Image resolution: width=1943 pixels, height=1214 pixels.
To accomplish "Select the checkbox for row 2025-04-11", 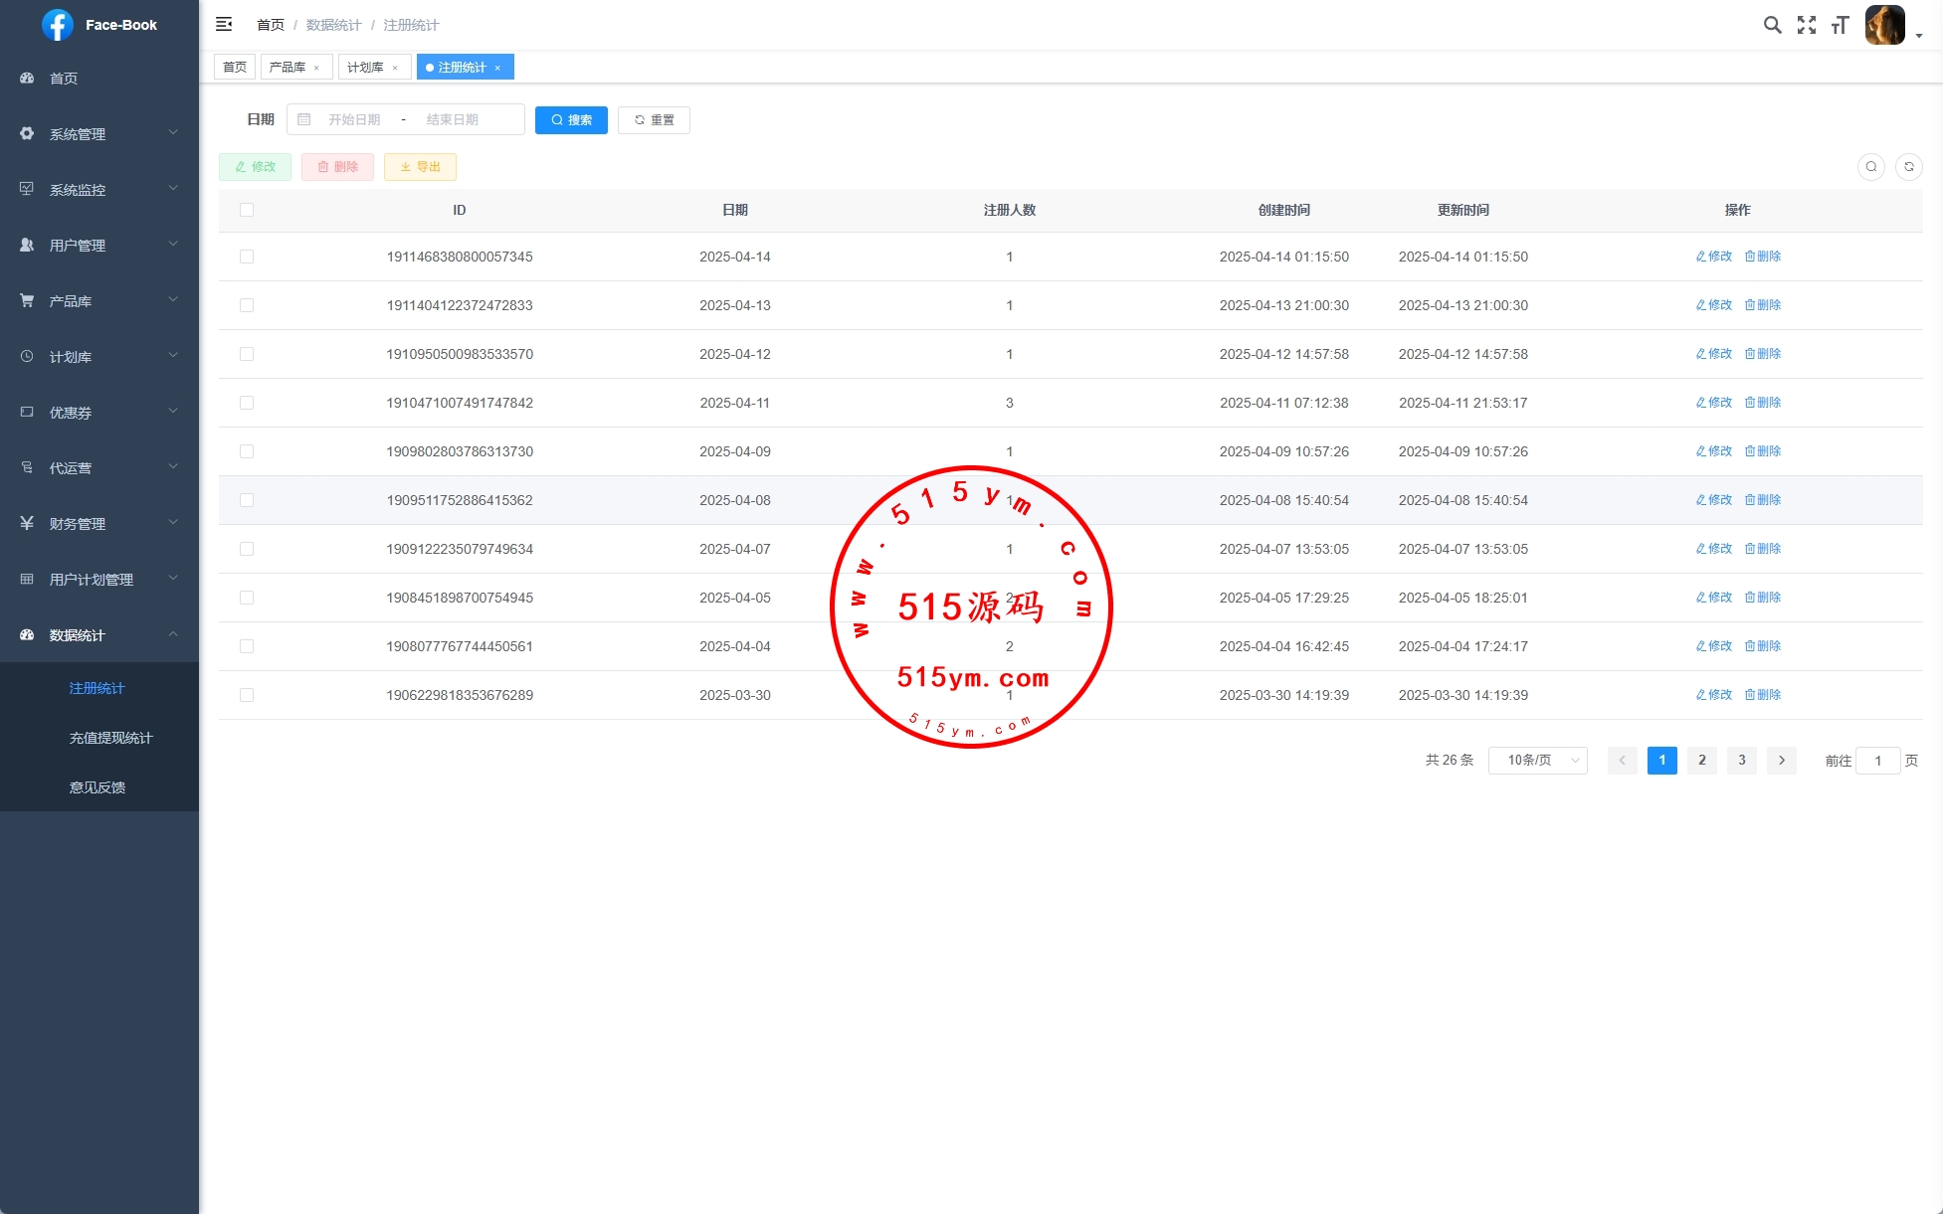I will (247, 403).
